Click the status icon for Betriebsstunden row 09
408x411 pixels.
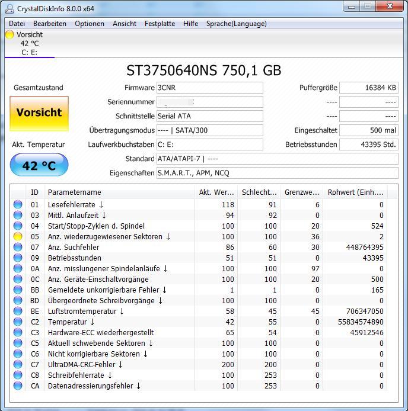18,258
